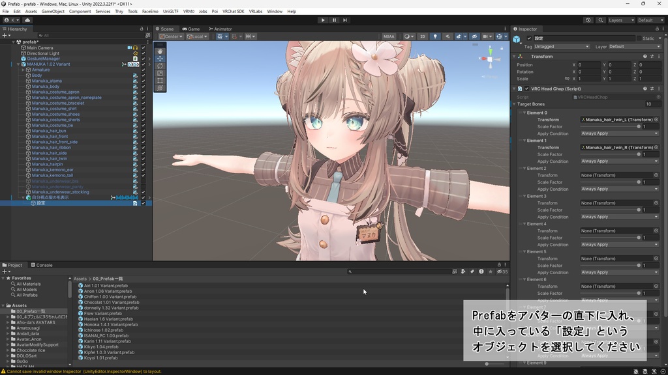Disable the VRC Head Chop component checkbox
The width and height of the screenshot is (668, 375).
coord(526,89)
